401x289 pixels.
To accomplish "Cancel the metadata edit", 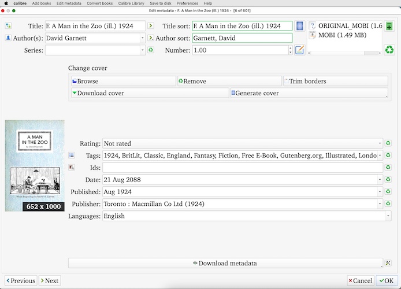I will [x=361, y=280].
